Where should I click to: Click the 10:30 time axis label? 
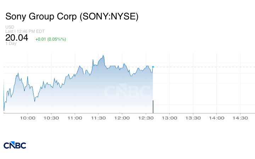(51, 118)
